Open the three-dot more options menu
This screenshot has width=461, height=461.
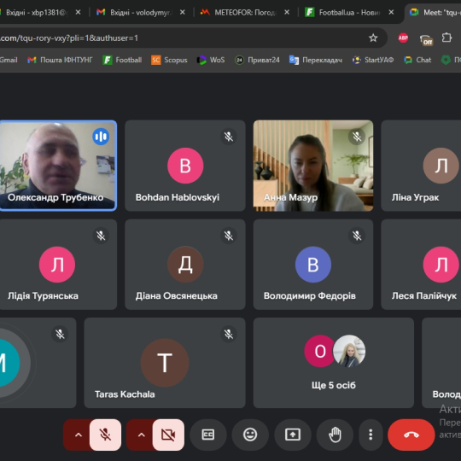point(371,435)
